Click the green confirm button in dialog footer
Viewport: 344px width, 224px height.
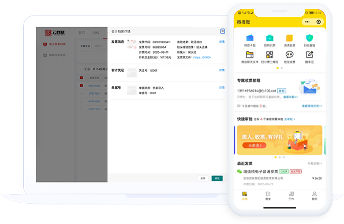[217, 178]
